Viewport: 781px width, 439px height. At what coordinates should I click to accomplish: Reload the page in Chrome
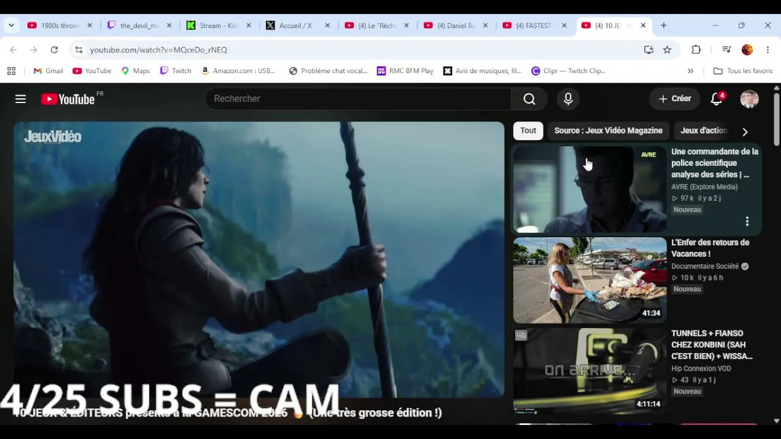pos(54,50)
